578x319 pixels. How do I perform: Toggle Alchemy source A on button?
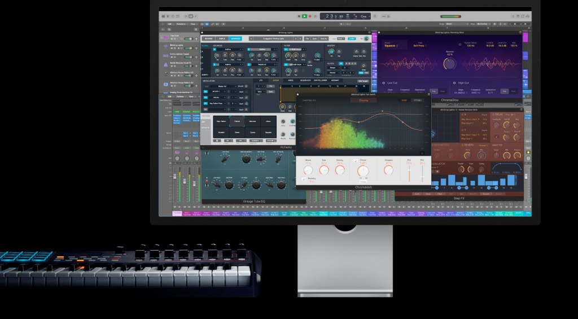(214, 50)
